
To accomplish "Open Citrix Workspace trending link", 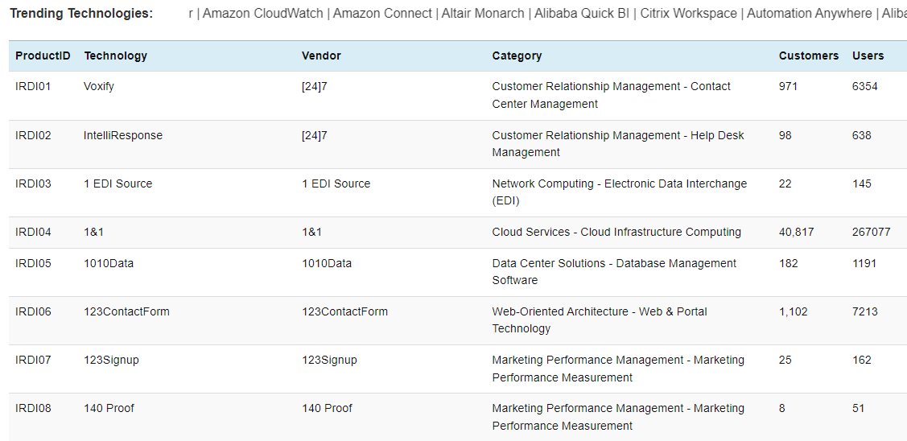I will click(688, 14).
